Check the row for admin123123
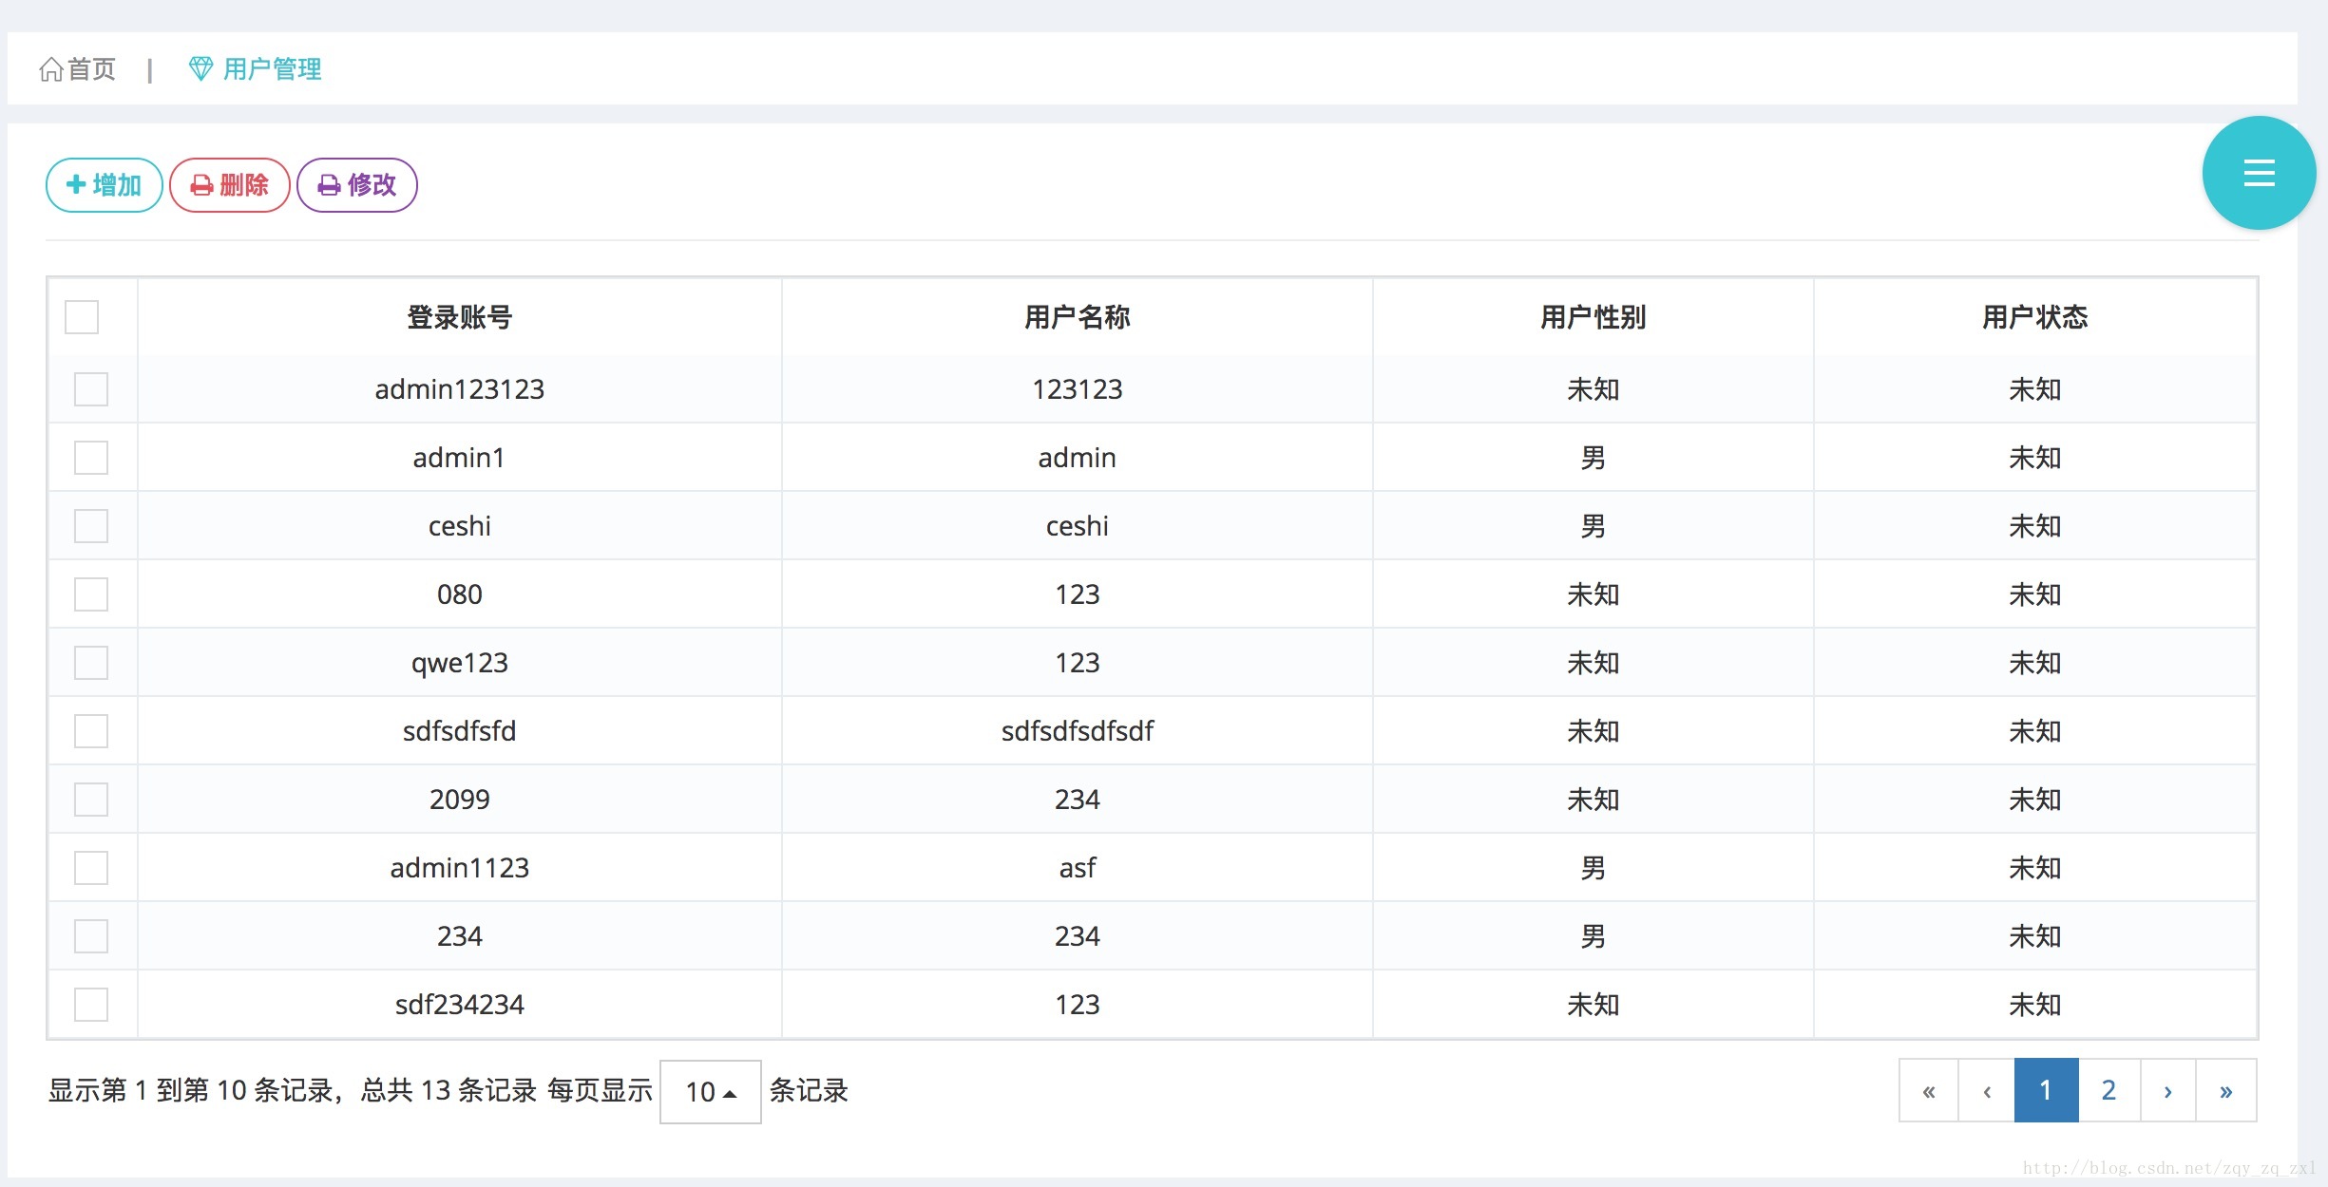The height and width of the screenshot is (1187, 2328). click(x=91, y=389)
